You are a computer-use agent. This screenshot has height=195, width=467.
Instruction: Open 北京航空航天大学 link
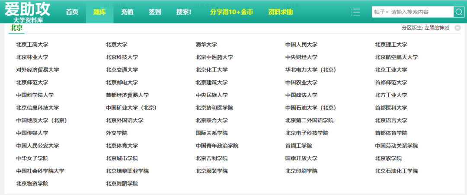click(x=397, y=57)
